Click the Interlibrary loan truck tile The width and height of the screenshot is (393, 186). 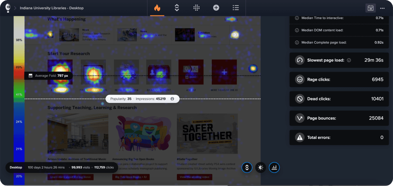[x=127, y=72]
